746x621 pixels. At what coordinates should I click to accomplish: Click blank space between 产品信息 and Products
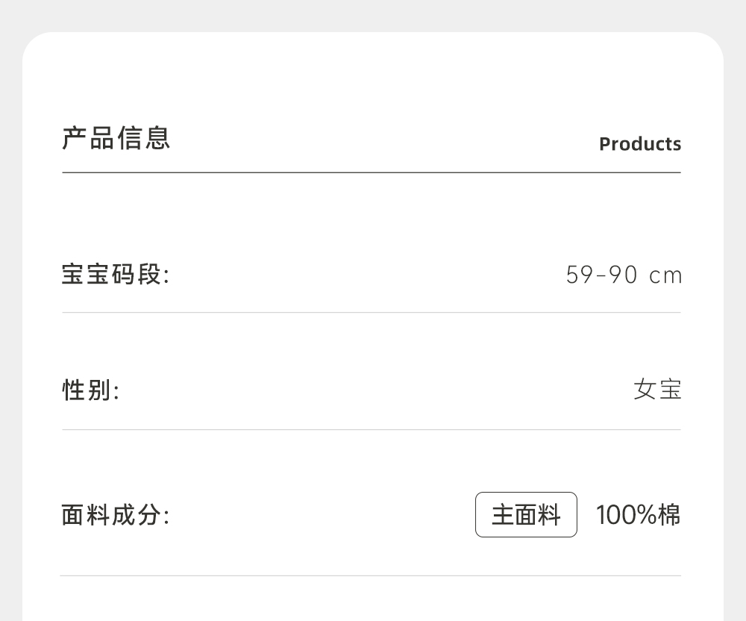point(380,140)
